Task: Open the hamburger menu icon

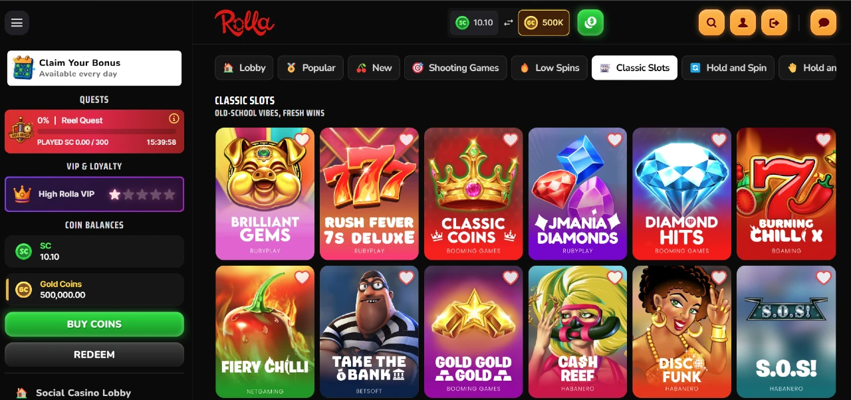Action: coord(17,23)
